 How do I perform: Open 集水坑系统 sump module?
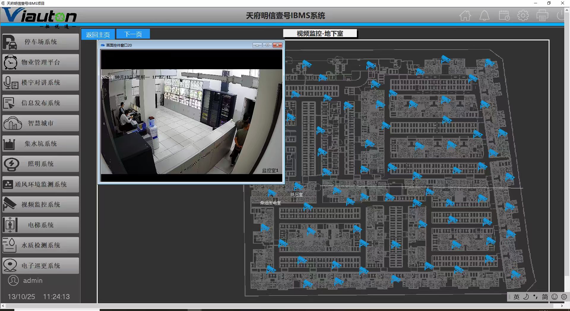pos(41,144)
